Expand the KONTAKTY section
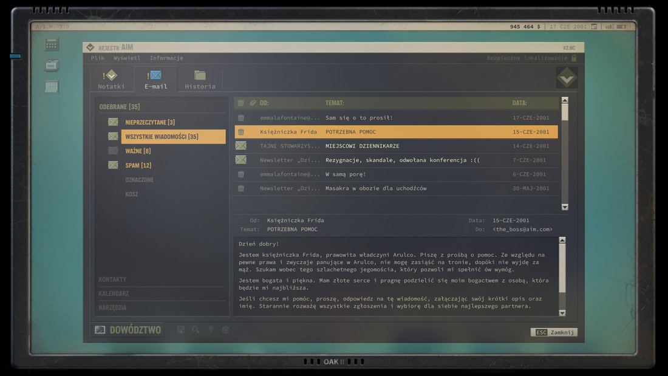 click(112, 279)
